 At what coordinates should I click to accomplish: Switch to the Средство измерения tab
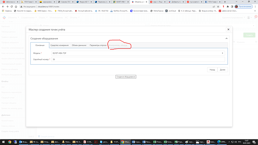coord(59,45)
